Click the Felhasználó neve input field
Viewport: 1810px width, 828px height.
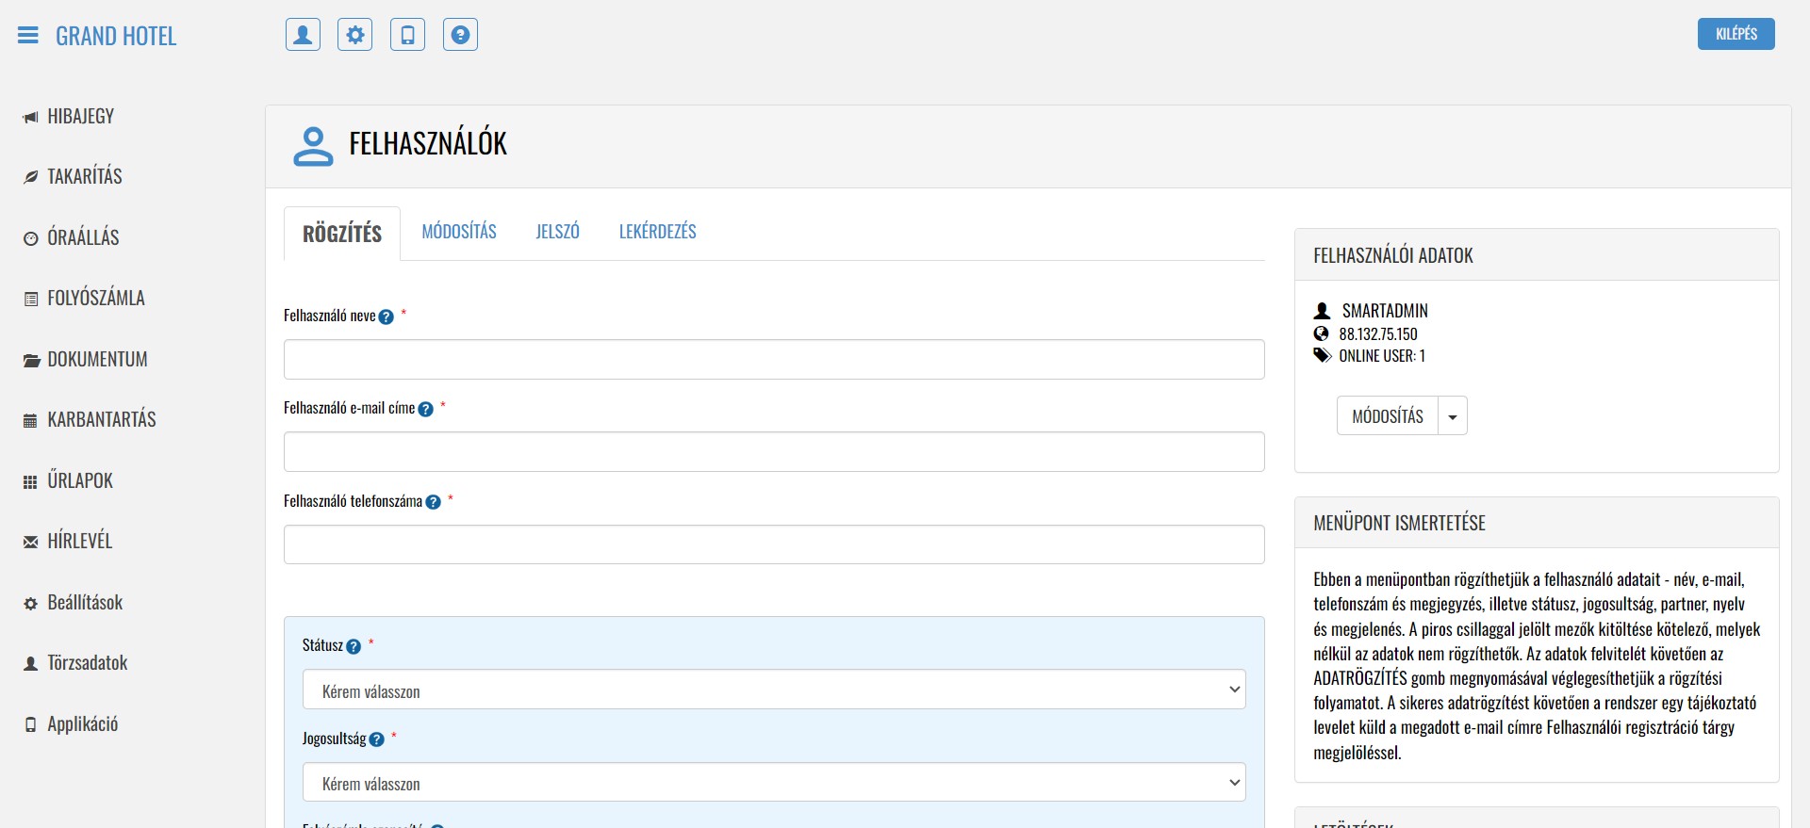773,360
